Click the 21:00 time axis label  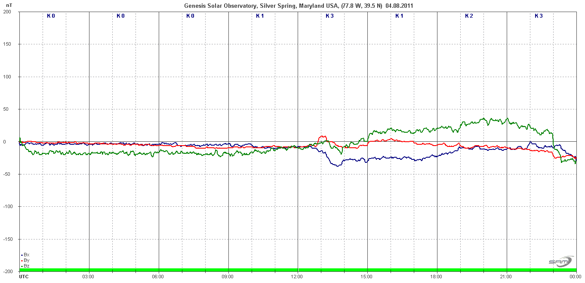[x=506, y=277]
